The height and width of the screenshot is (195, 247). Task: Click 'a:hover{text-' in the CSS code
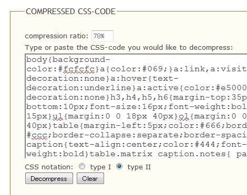pyautogui.click(x=145, y=79)
